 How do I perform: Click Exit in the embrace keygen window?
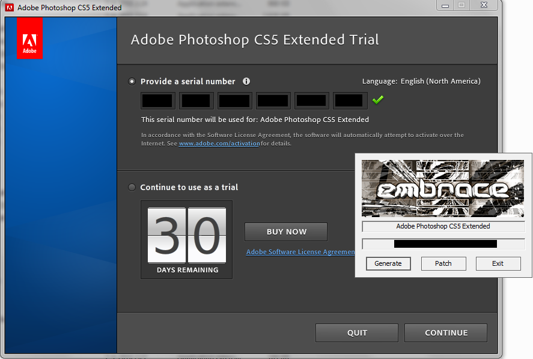(498, 263)
